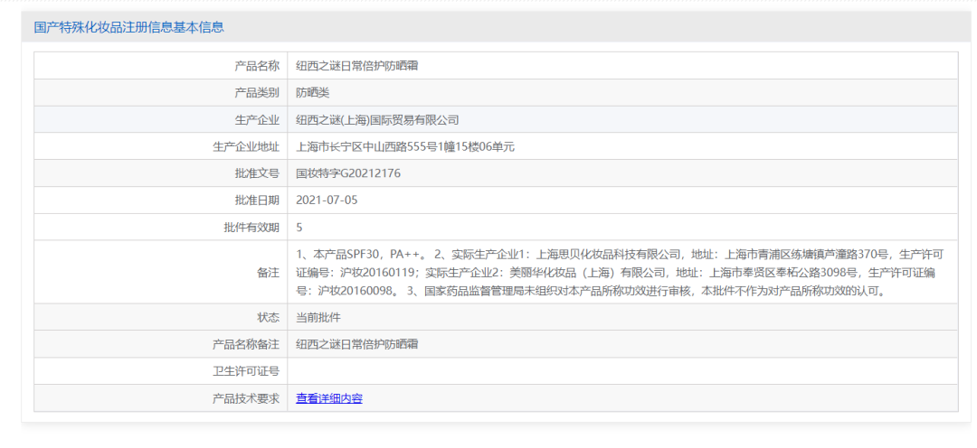Viewport: 977px width, 448px height.
Task: Select the product name value in the 产品名称 row
Action: pyautogui.click(x=356, y=66)
